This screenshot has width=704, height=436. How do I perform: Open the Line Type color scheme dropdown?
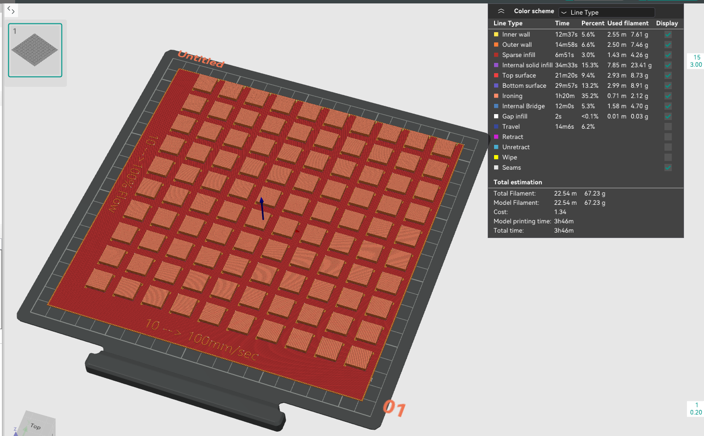click(x=606, y=12)
